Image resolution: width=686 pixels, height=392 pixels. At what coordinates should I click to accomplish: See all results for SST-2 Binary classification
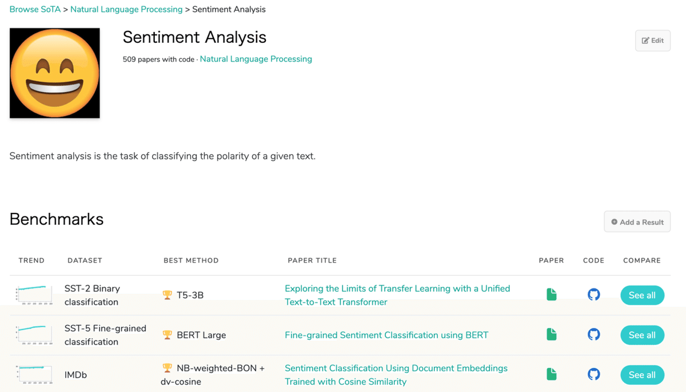(642, 295)
